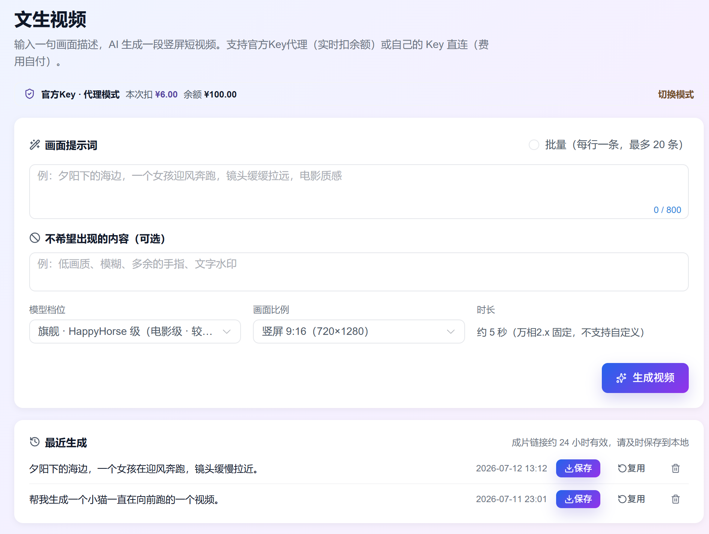Click the prohibition icon beside 不希望出现的内容
709x534 pixels.
pyautogui.click(x=35, y=238)
